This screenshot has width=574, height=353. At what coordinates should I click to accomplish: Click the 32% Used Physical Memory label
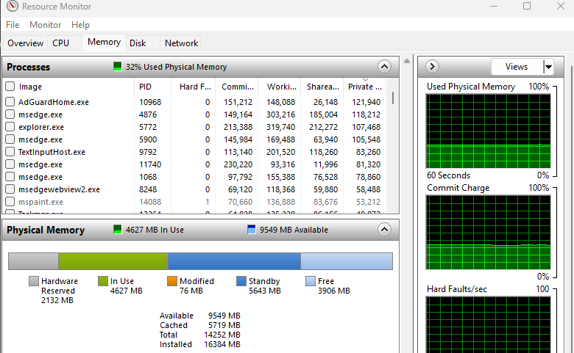[x=176, y=67]
